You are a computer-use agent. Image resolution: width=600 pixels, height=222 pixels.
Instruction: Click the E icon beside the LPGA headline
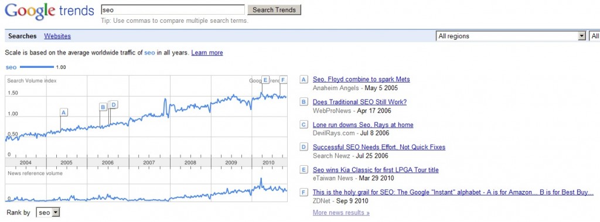tap(304, 170)
